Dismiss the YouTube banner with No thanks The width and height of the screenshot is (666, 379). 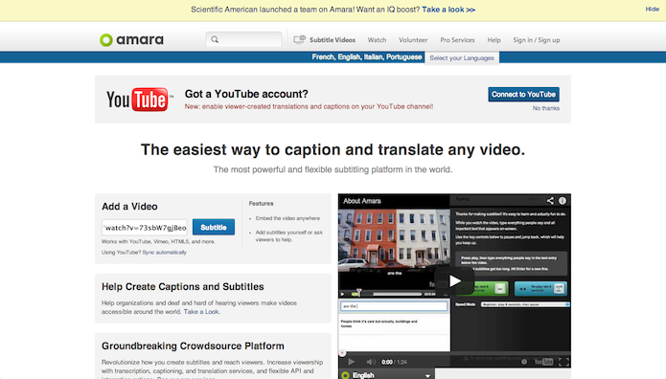pyautogui.click(x=546, y=108)
